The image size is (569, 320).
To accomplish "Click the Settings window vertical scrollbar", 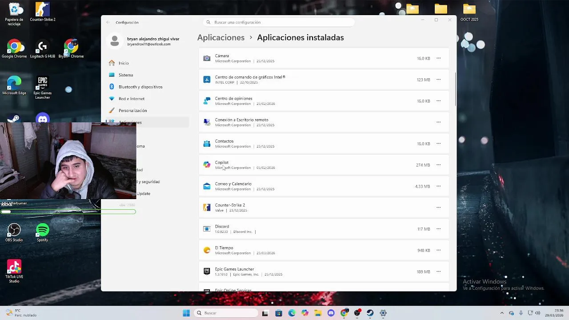I will coord(455,89).
